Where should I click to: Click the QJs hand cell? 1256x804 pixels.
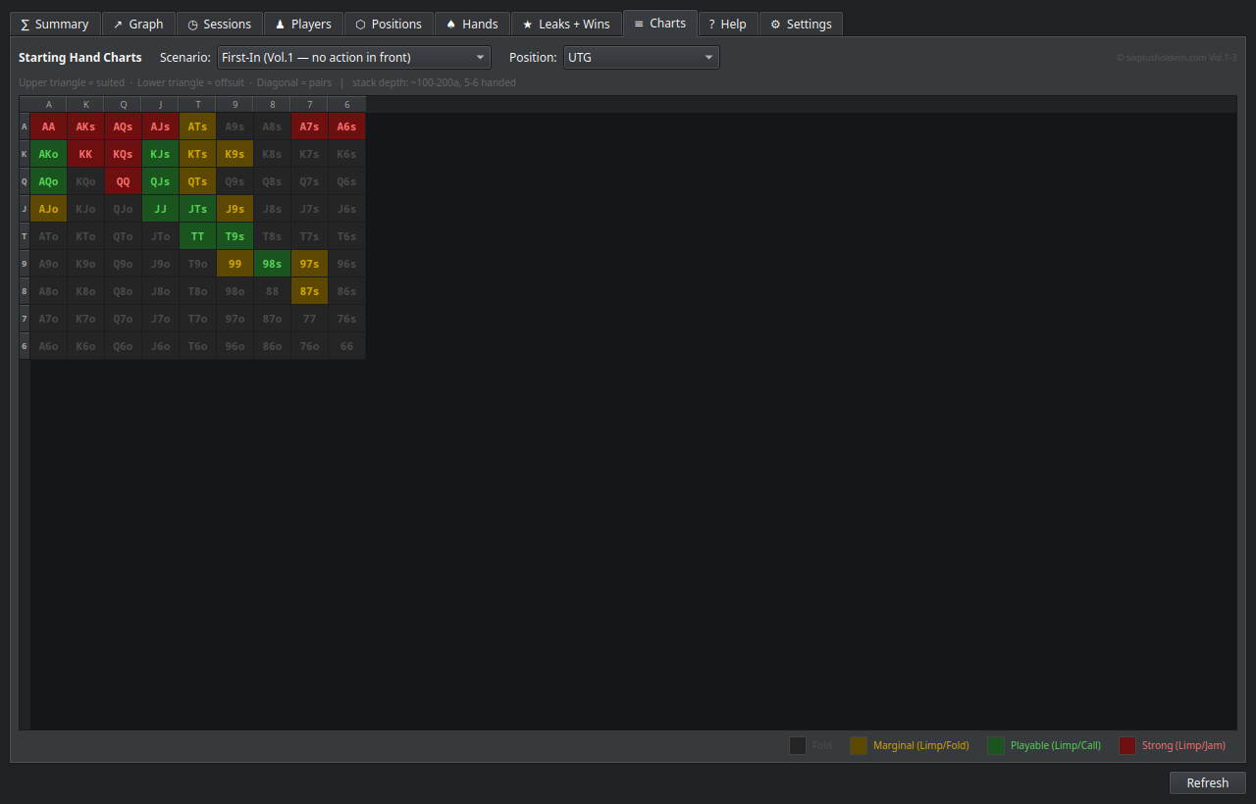coord(161,181)
